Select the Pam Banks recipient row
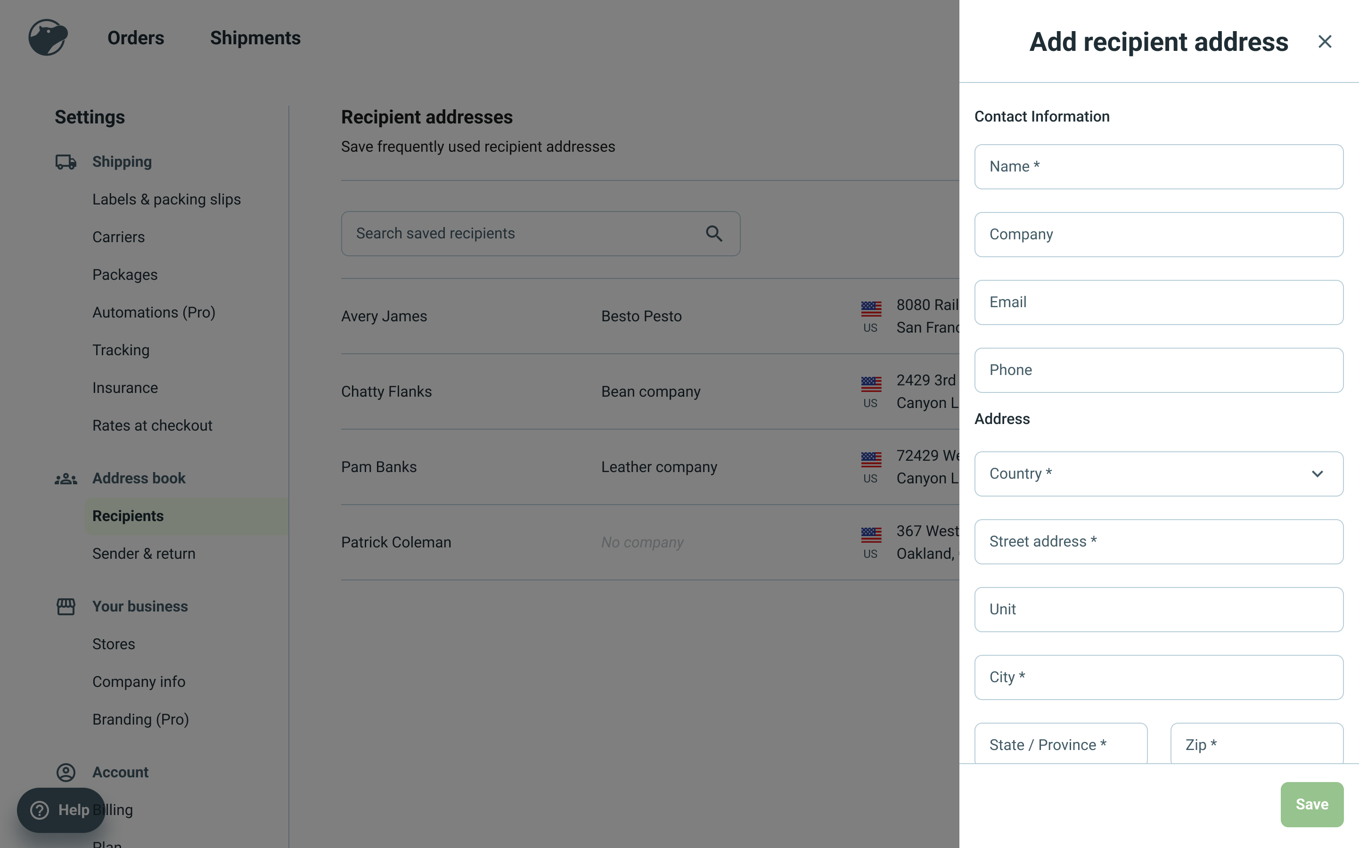Image resolution: width=1359 pixels, height=848 pixels. (x=650, y=466)
